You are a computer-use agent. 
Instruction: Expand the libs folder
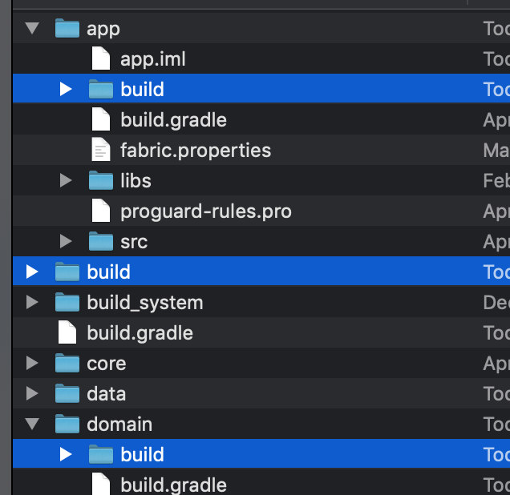(x=66, y=180)
